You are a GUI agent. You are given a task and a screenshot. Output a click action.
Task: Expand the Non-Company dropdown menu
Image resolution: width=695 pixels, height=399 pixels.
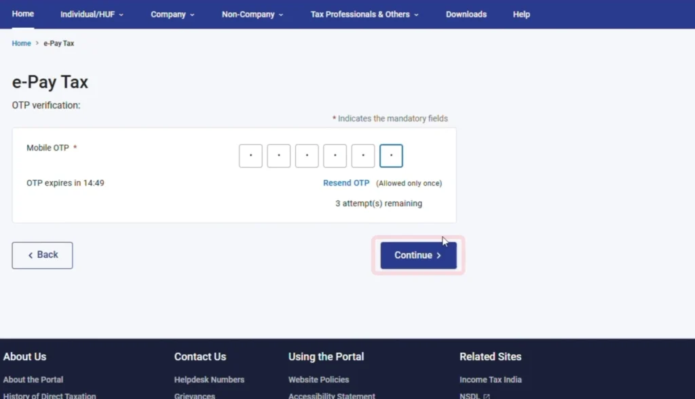tap(252, 14)
